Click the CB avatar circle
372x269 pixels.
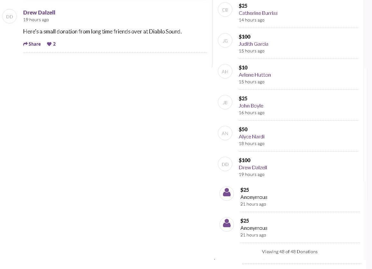(x=225, y=10)
